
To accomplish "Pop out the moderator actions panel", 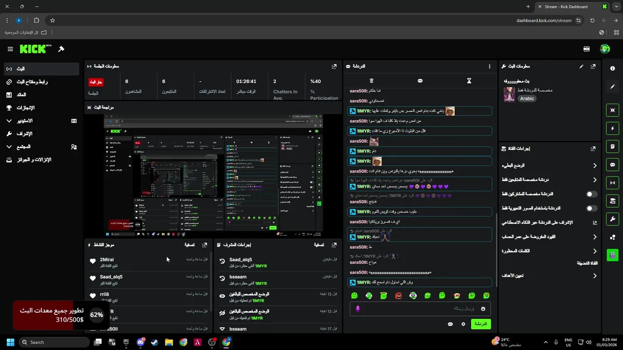I will tap(334, 245).
